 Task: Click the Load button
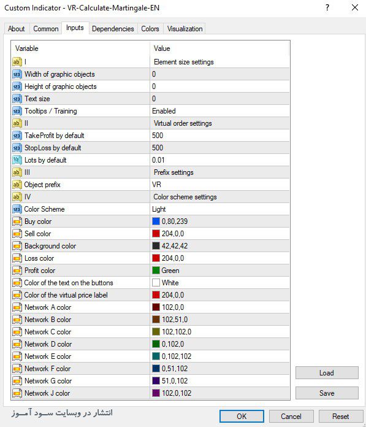pos(327,372)
